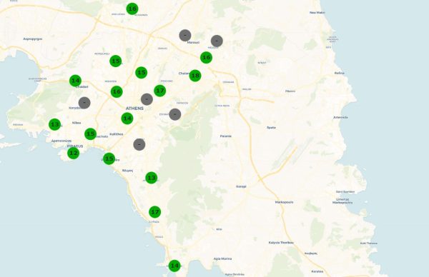
Task: Select the 18 marker at Chalandri
Action: pos(195,76)
